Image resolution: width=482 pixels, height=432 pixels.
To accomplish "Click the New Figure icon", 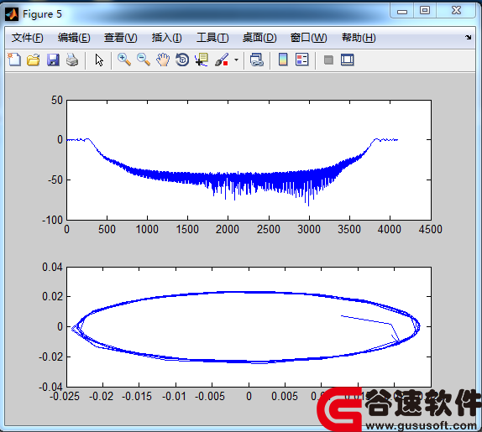I will pos(14,60).
